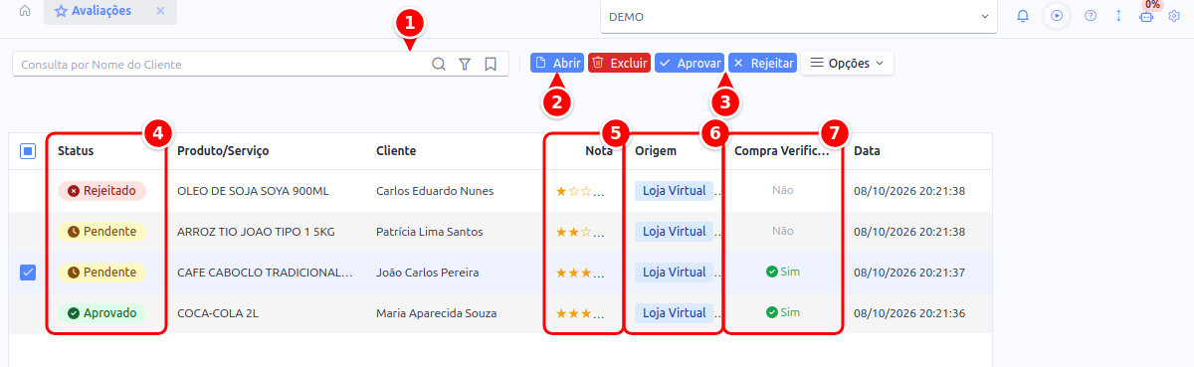Screen dimensions: 1194x367
Task: Click Loja Virtual tag in CAFE CABOCLO row
Action: pos(674,272)
